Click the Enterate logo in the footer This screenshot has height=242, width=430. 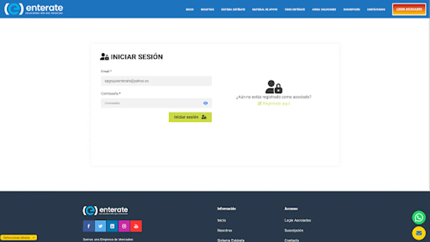(x=105, y=210)
